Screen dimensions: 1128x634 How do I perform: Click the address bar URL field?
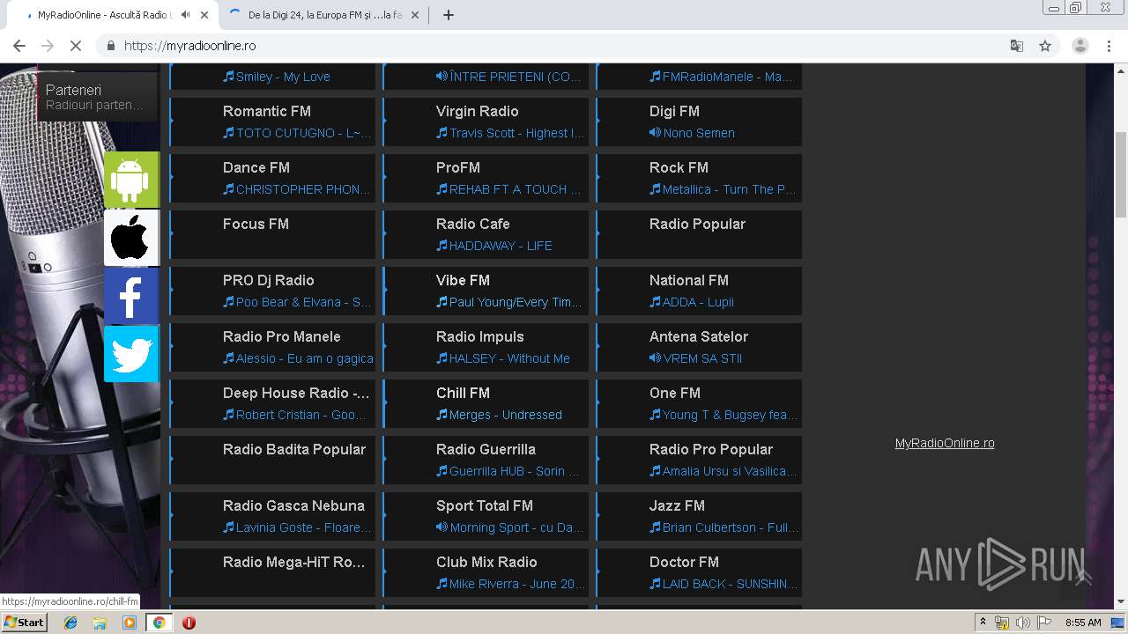(555, 46)
